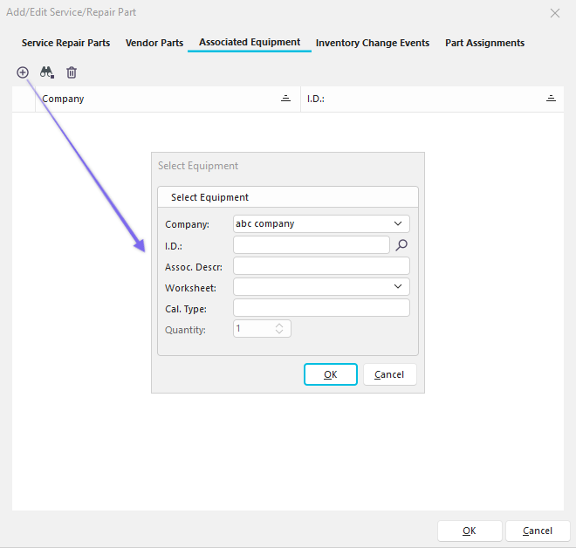This screenshot has height=548, width=576.
Task: Click the trash delete icon
Action: [72, 72]
